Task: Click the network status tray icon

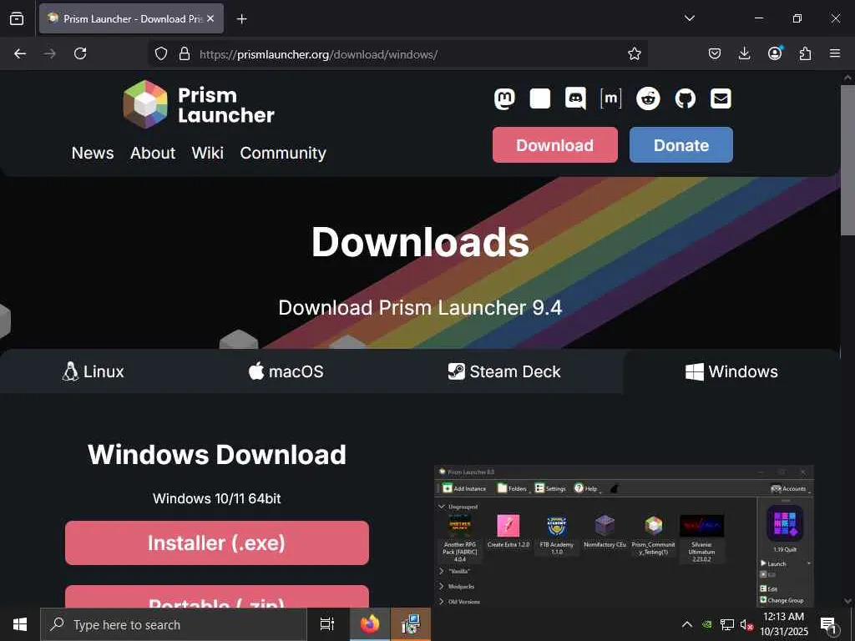Action: pyautogui.click(x=727, y=624)
